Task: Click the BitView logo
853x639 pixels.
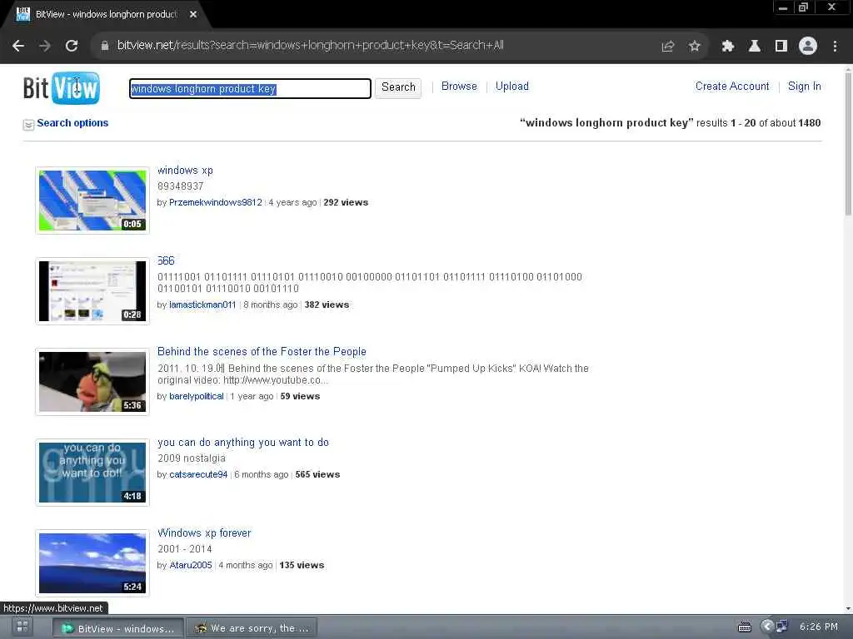Action: coord(62,87)
